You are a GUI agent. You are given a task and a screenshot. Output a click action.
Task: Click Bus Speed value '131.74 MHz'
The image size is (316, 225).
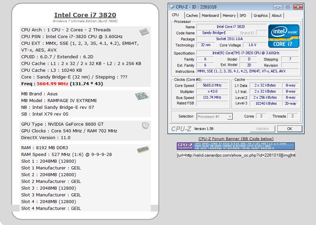(x=212, y=97)
